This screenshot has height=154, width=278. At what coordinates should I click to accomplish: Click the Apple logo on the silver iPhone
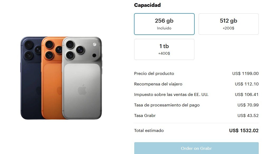[x=82, y=91]
